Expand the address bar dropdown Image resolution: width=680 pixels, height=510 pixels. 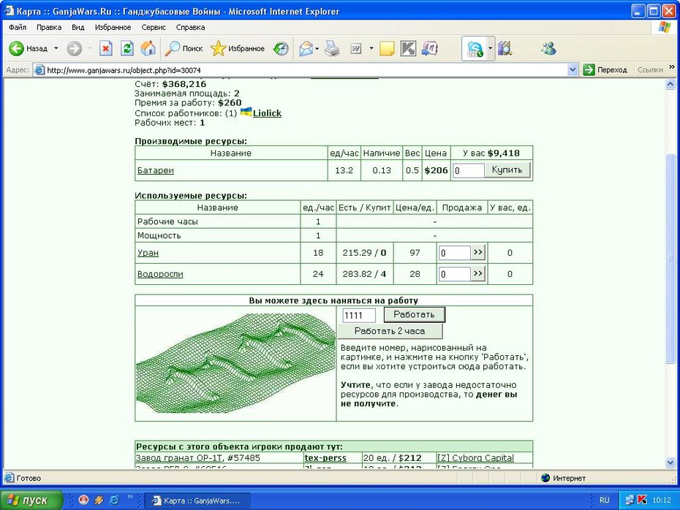pos(573,69)
